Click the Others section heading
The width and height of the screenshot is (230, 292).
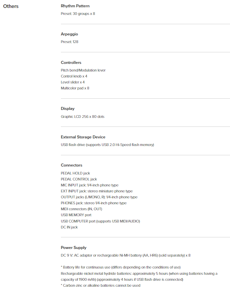coord(11,6)
